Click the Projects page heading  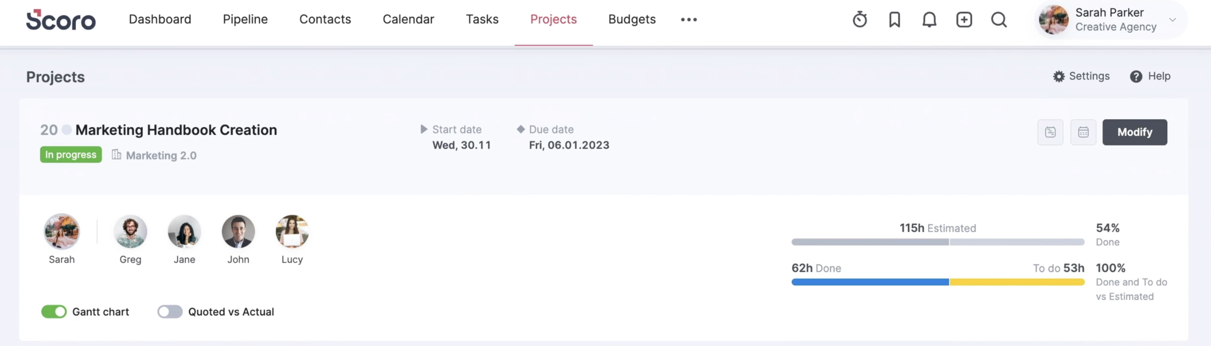(x=55, y=77)
